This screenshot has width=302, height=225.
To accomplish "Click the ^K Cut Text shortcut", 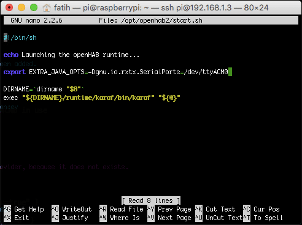I will point(215,209).
